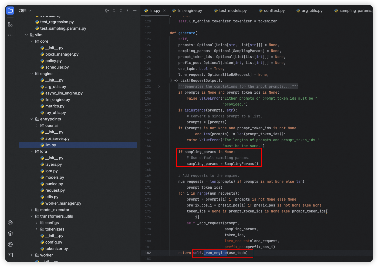Open the Structure tool window icon
Viewport: 378px width, 267px height.
click(10, 24)
